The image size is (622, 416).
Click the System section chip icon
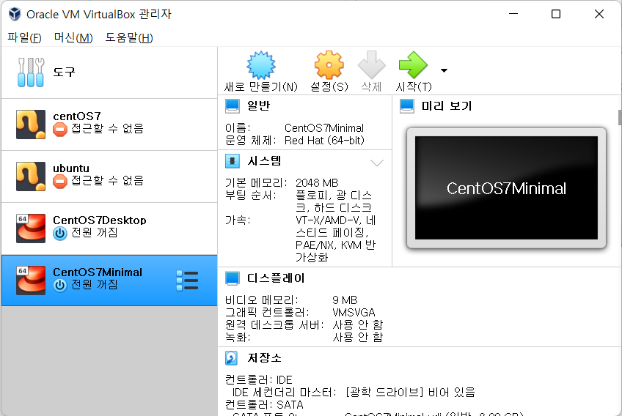(x=232, y=161)
